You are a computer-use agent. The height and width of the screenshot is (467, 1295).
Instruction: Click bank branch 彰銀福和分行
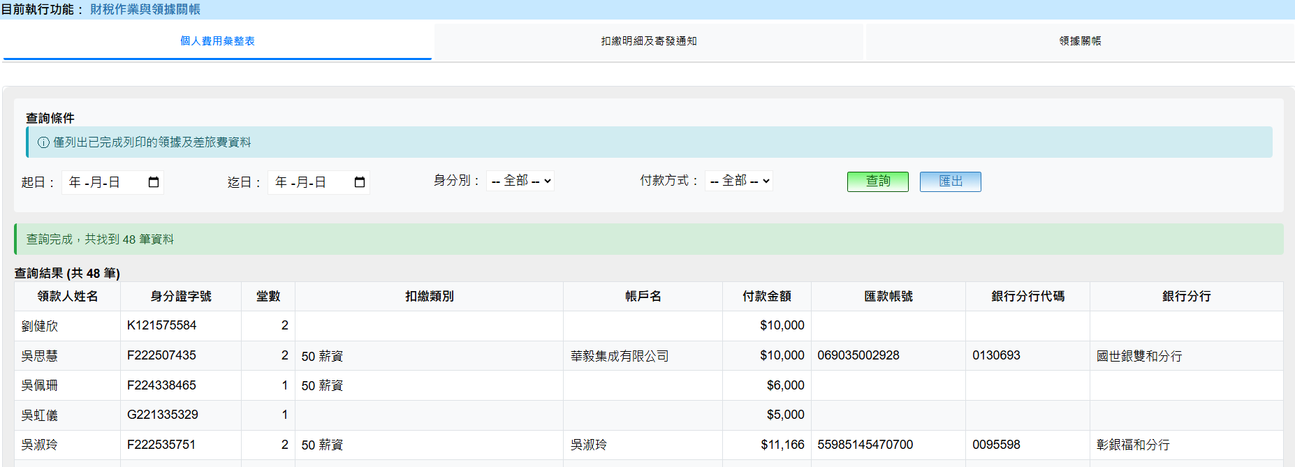(x=1133, y=445)
